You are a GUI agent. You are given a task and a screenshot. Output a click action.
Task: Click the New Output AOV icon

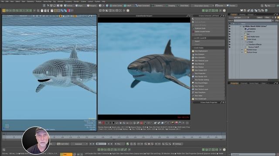tap(193, 70)
